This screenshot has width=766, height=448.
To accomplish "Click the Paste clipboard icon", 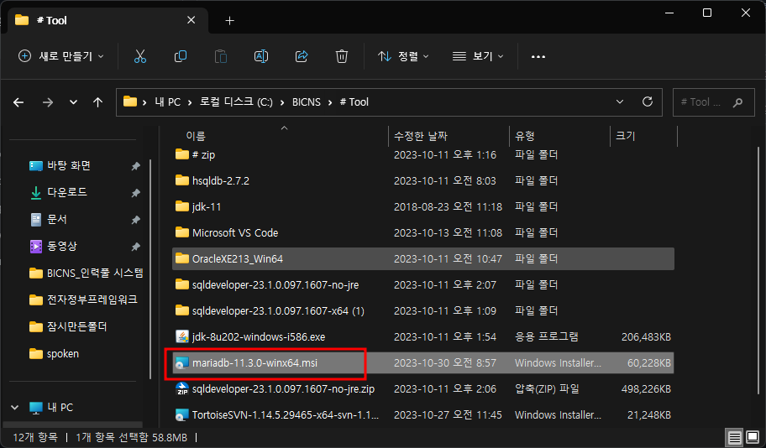I will click(x=221, y=56).
